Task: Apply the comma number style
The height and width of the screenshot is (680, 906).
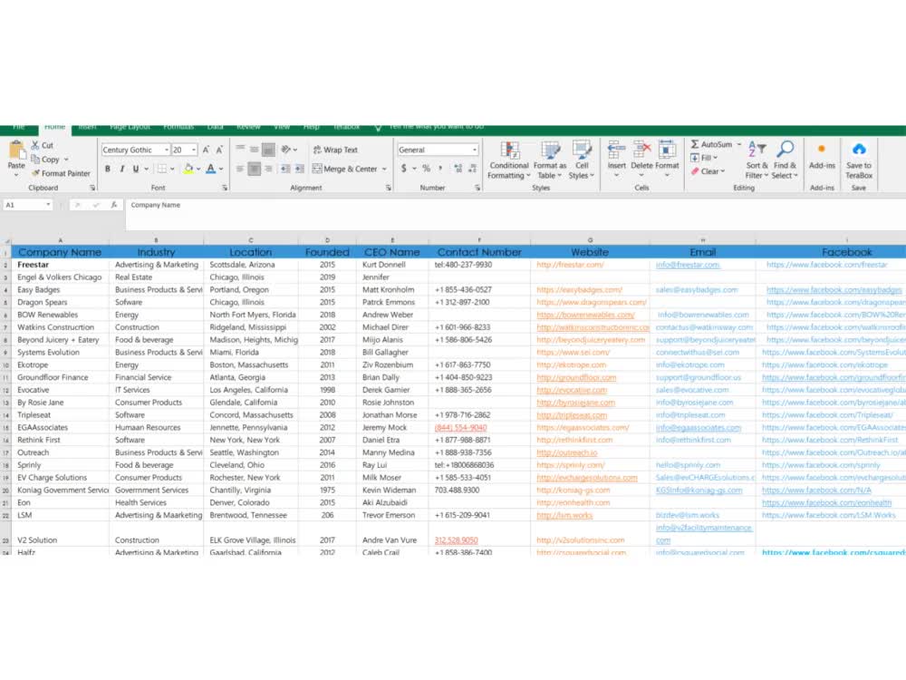Action: (x=441, y=169)
